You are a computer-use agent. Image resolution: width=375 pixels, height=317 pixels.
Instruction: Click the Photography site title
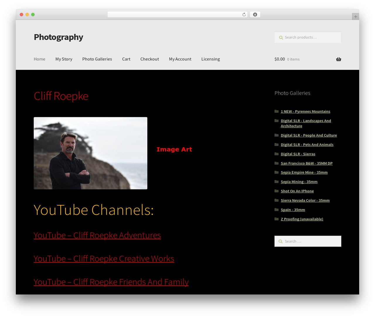tap(58, 37)
